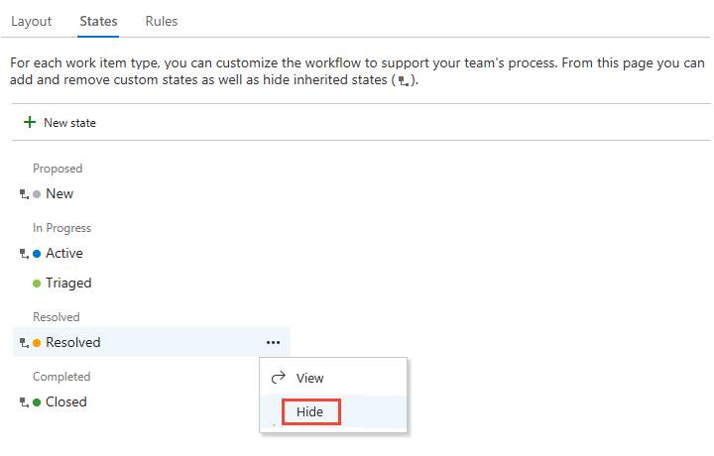Select the States tab

click(x=98, y=22)
